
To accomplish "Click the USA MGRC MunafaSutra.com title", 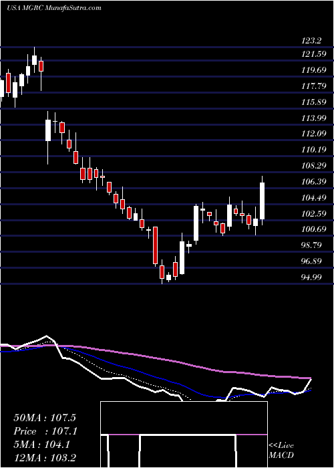I will (x=54, y=8).
